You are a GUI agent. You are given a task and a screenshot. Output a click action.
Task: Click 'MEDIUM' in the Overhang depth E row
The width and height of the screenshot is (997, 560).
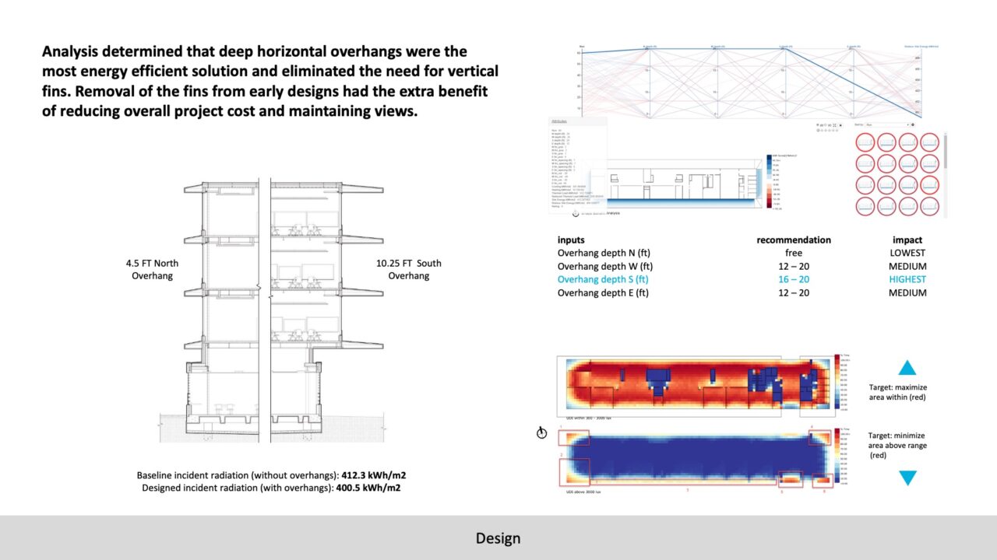point(907,292)
